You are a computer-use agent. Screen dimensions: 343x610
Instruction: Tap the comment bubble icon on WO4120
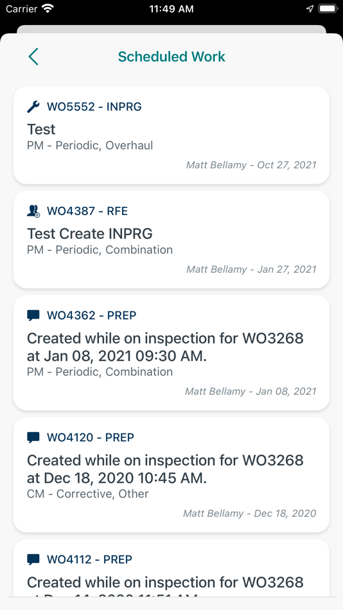tap(33, 437)
